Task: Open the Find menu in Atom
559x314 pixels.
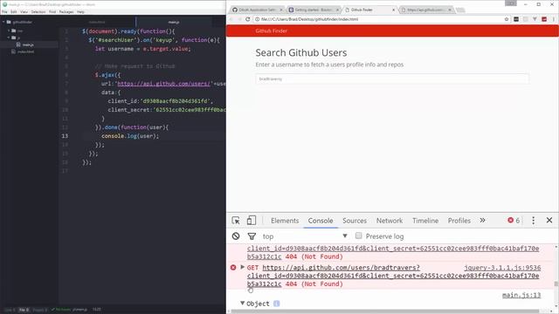Action: [52, 11]
